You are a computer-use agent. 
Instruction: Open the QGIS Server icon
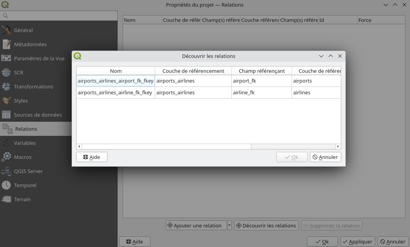[6, 171]
